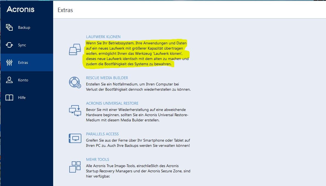This screenshot has width=326, height=186.
Task: Open the MEHR TOOLS link
Action: pos(98,159)
